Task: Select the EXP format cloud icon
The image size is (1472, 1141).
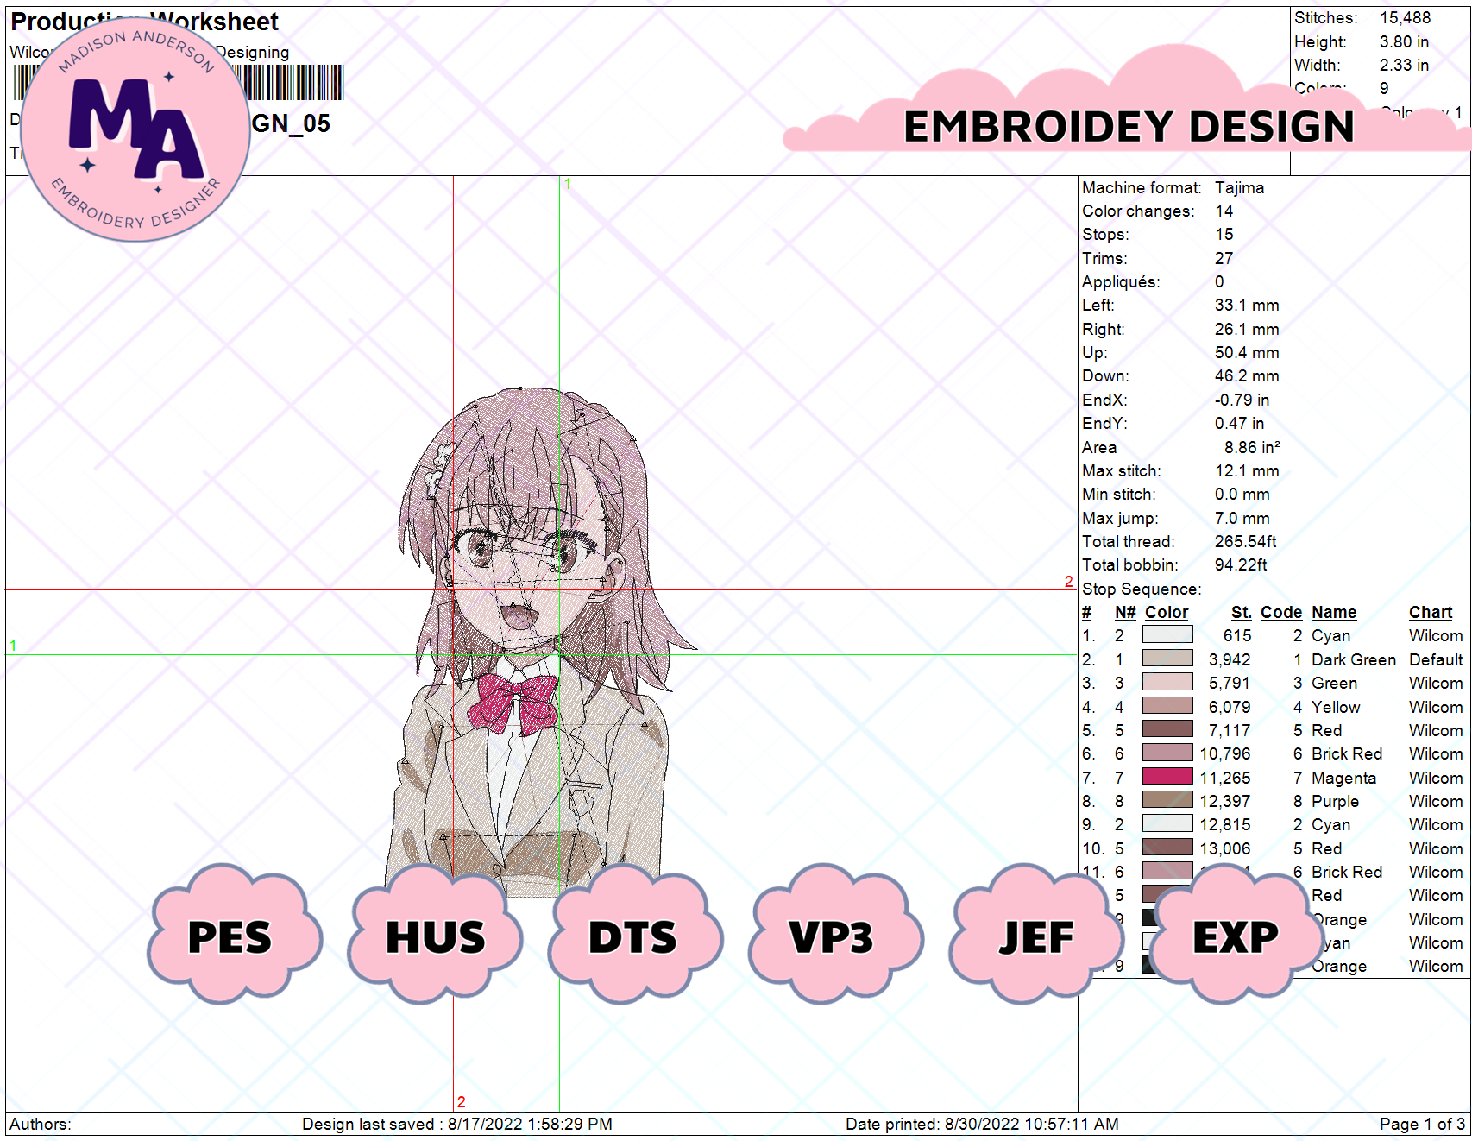Action: coord(1234,936)
